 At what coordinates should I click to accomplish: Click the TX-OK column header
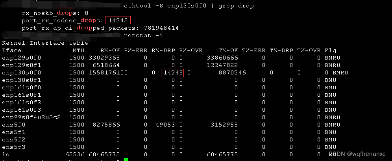point(228,51)
